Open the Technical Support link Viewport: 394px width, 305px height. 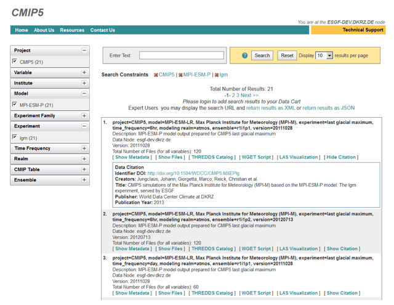tap(362, 30)
